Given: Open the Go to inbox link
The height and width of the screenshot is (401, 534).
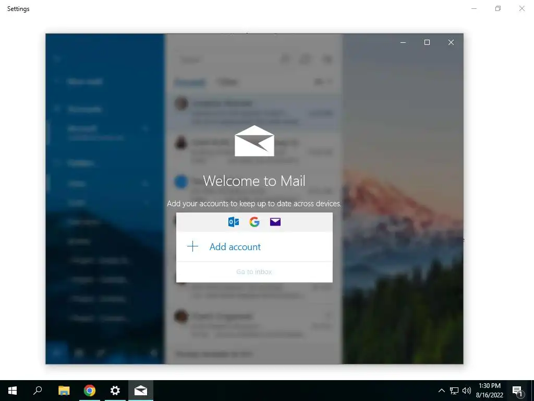Looking at the screenshot, I should [x=254, y=272].
